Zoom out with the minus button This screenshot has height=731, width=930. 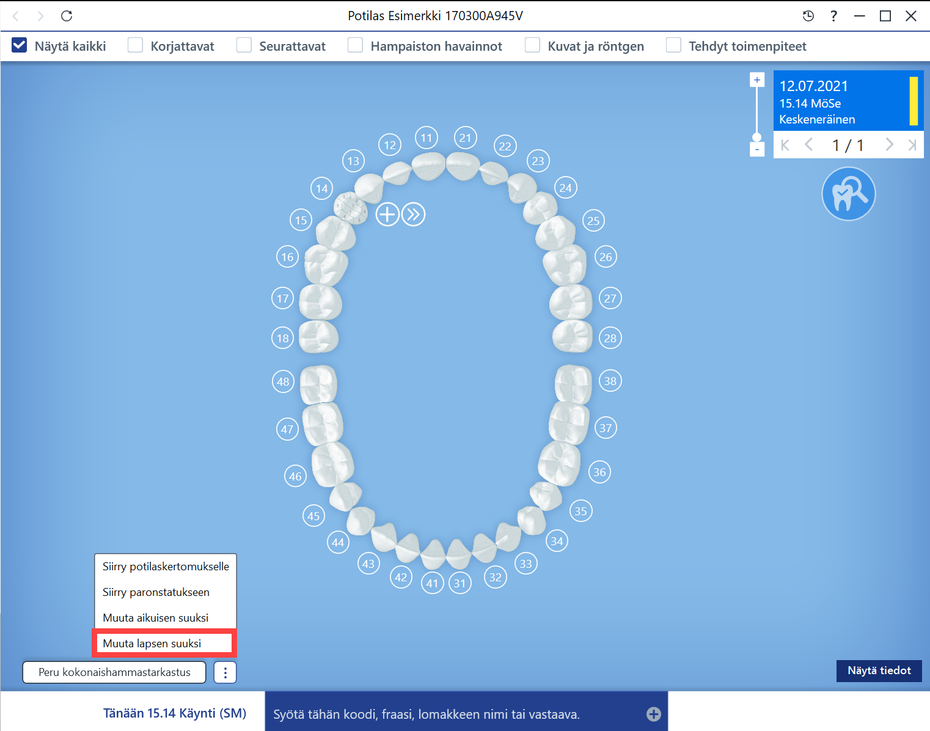[x=757, y=150]
